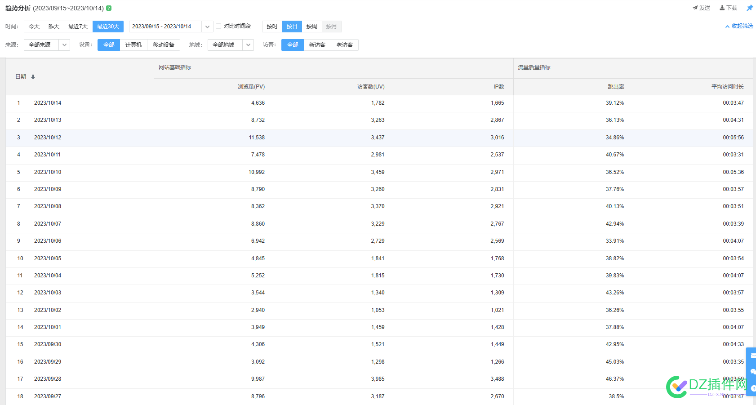Select the 今天 time tab
Viewport: 756px width, 405px height.
34,27
